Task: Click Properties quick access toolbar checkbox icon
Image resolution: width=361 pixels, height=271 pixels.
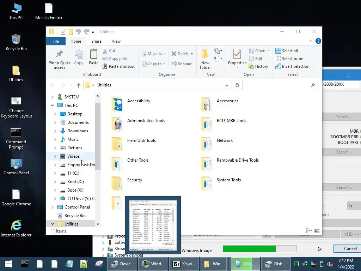Action: click(x=63, y=31)
